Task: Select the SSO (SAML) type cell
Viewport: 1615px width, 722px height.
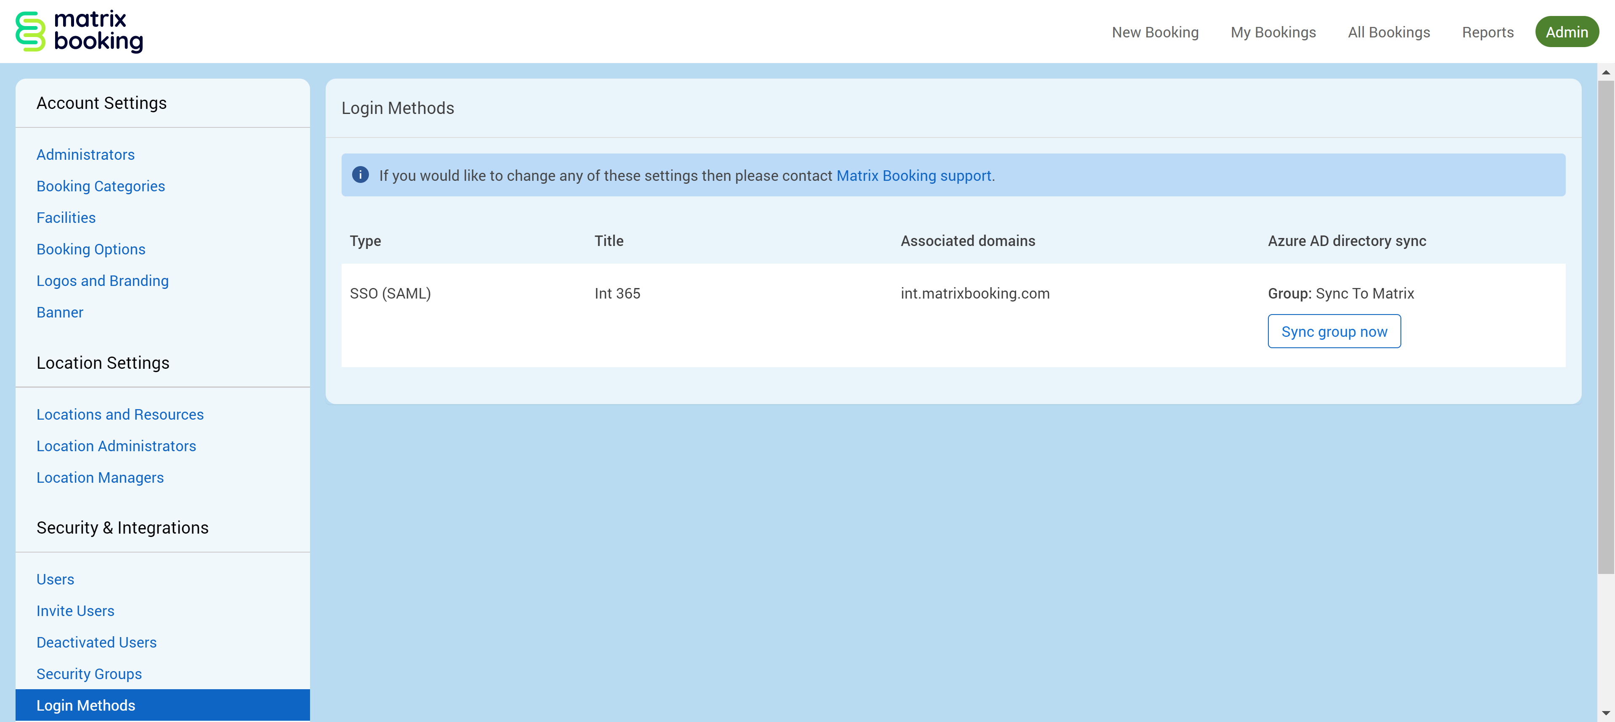Action: 390,294
